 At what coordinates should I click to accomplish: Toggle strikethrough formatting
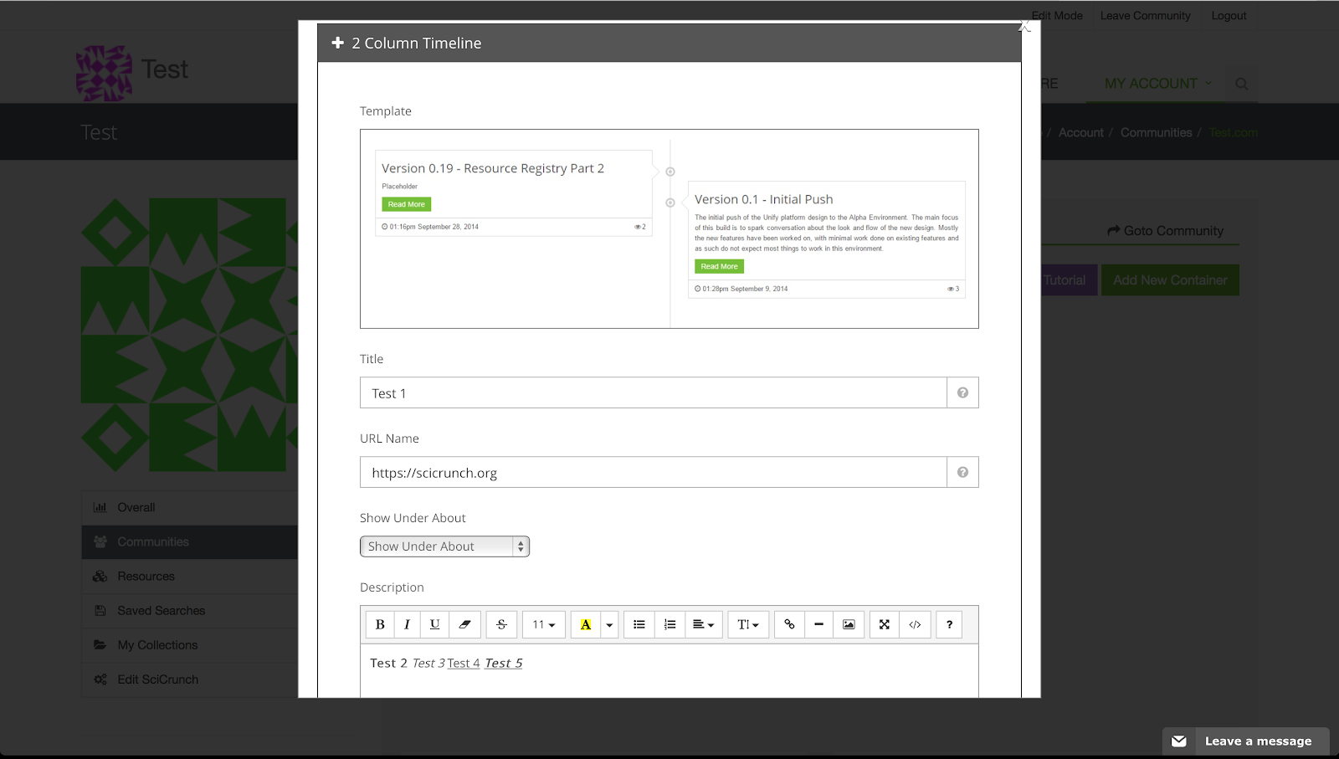pyautogui.click(x=501, y=624)
